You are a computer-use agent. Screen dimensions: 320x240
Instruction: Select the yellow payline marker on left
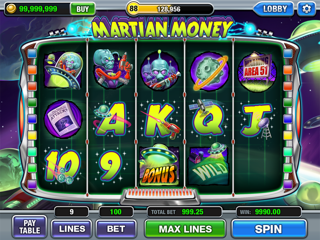tap(32, 135)
